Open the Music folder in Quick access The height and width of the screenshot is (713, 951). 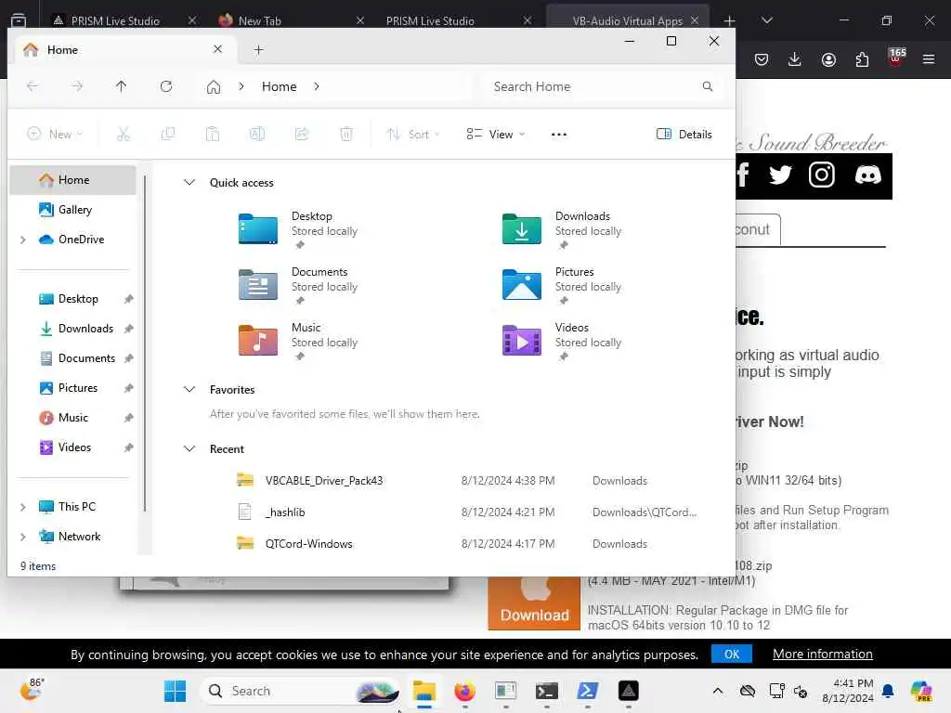(298, 341)
